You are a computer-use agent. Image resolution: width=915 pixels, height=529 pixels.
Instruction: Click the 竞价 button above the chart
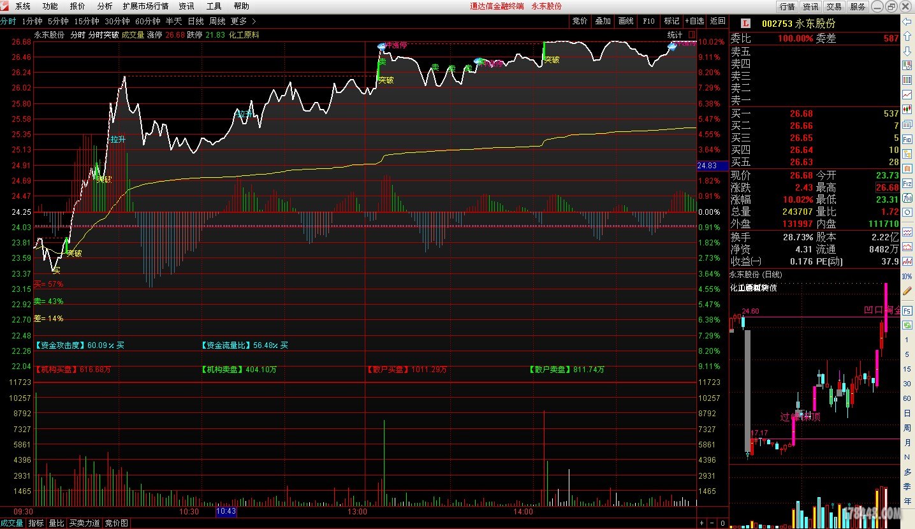[580, 21]
